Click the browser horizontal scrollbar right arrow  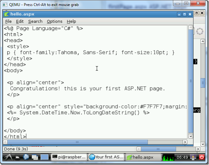click(x=198, y=149)
